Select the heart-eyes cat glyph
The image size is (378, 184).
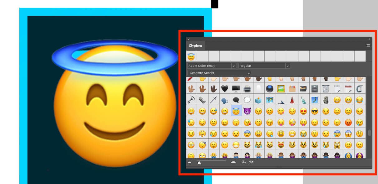point(281,145)
